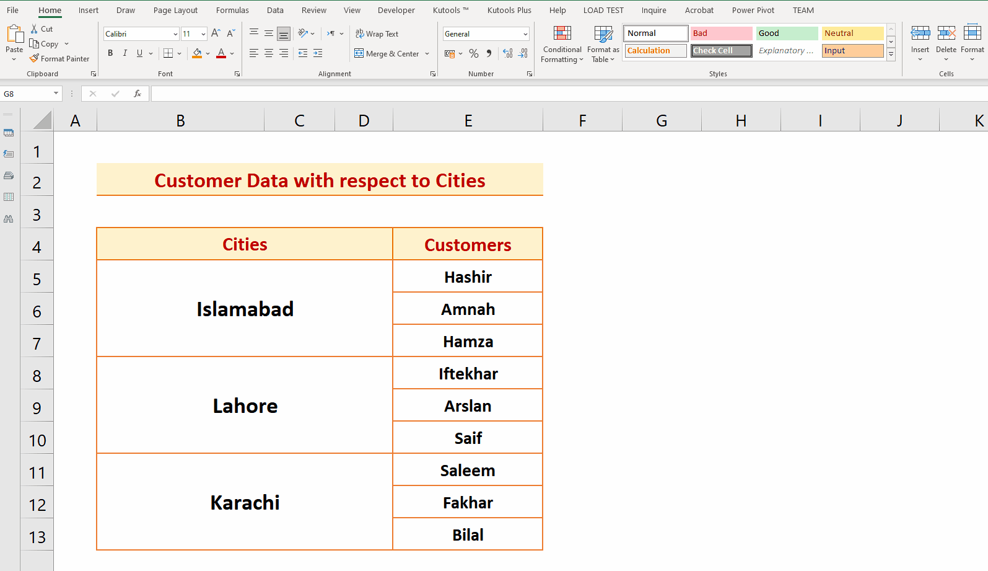This screenshot has width=988, height=571.
Task: Toggle underline formatting
Action: (139, 53)
